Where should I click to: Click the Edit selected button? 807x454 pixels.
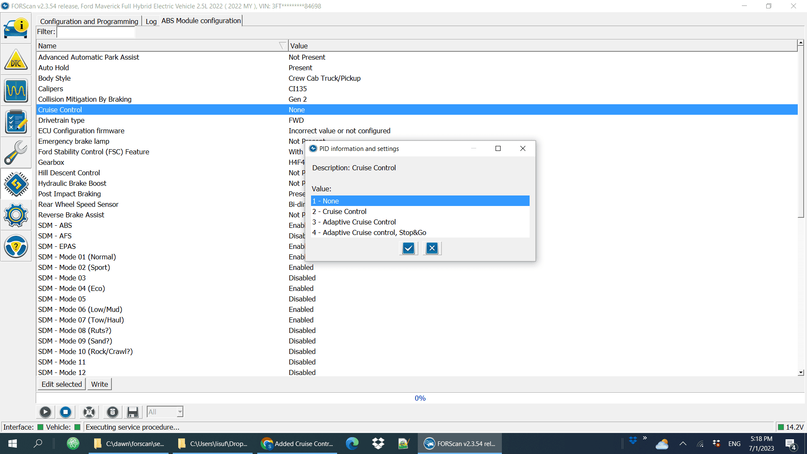62,384
